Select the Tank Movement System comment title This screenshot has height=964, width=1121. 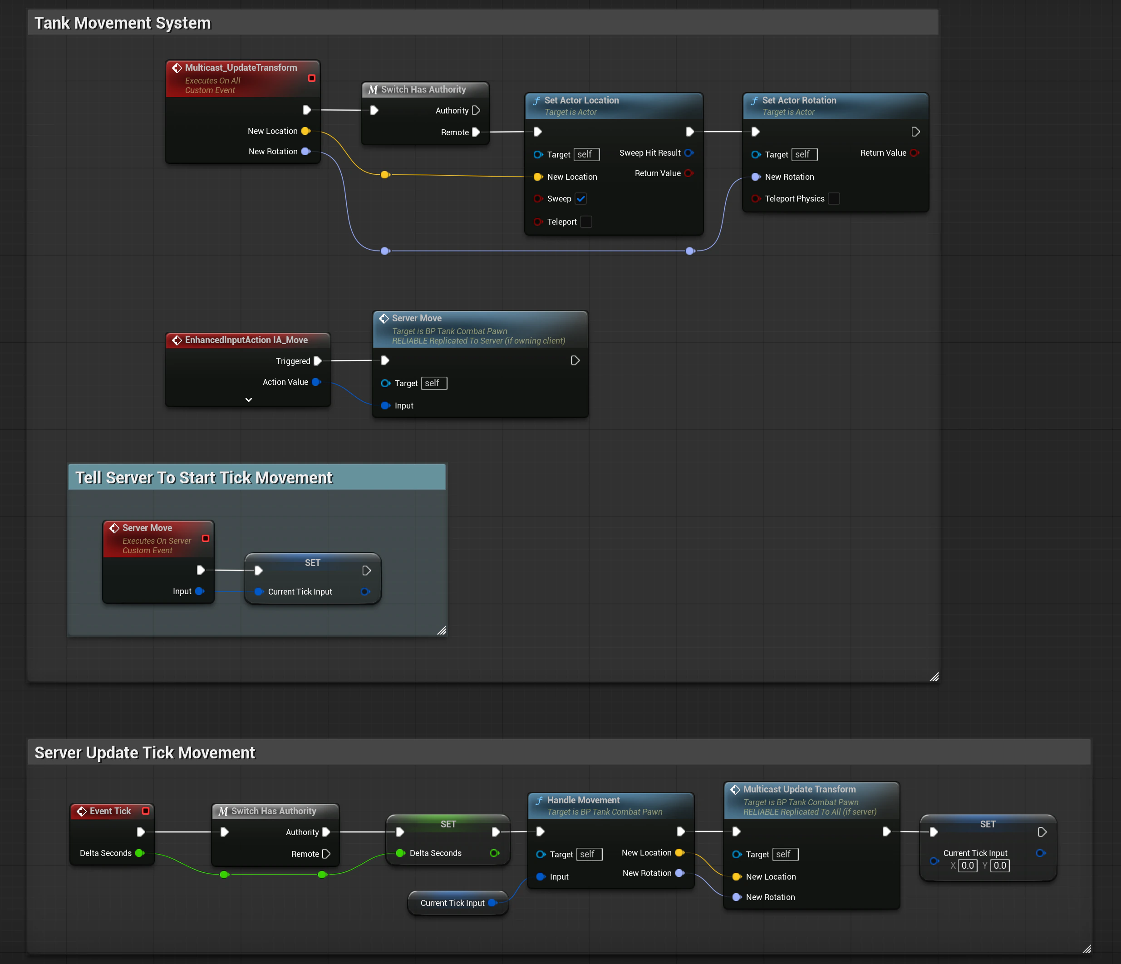[x=123, y=23]
